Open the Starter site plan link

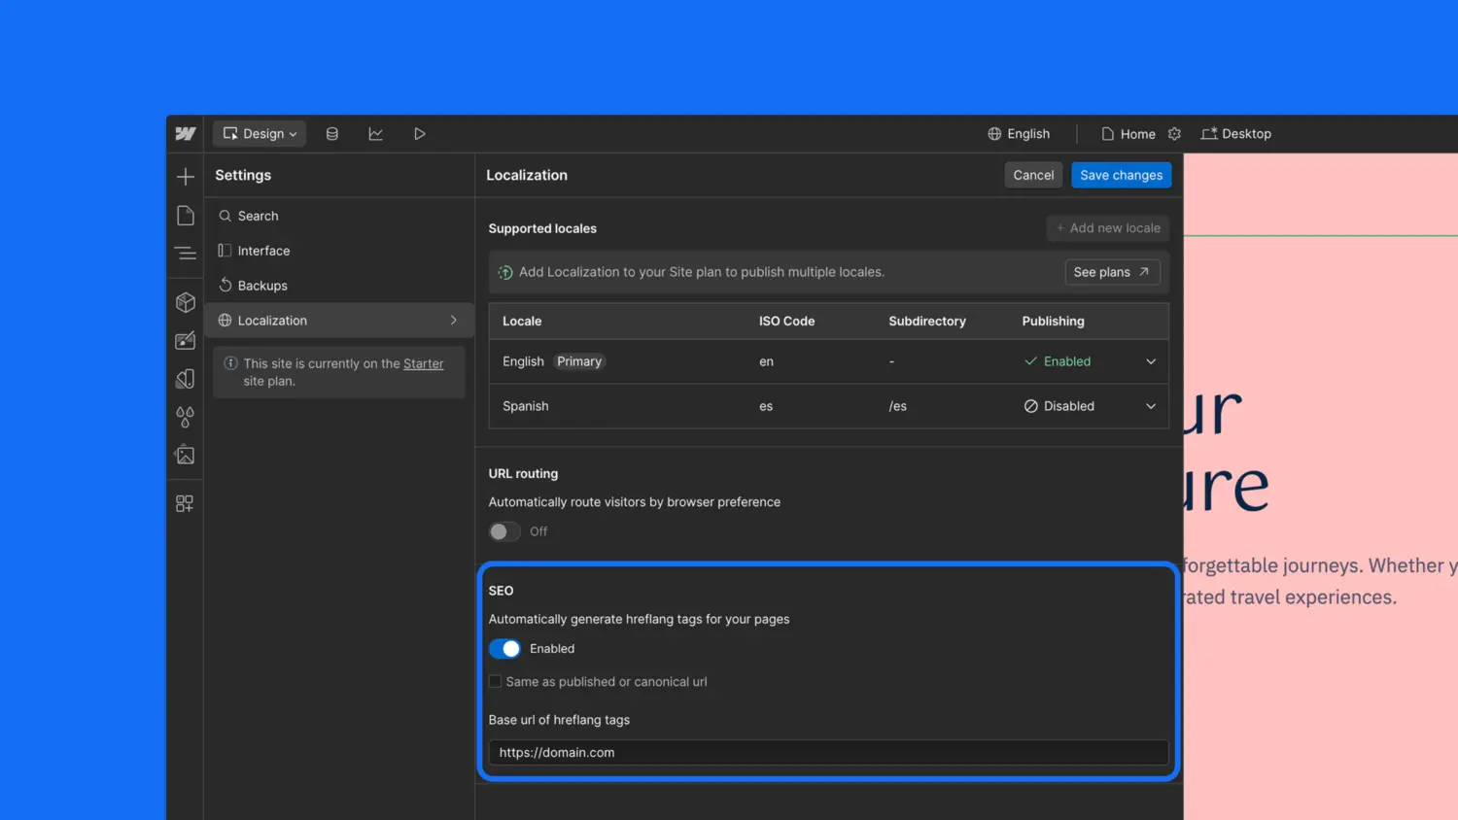(424, 363)
